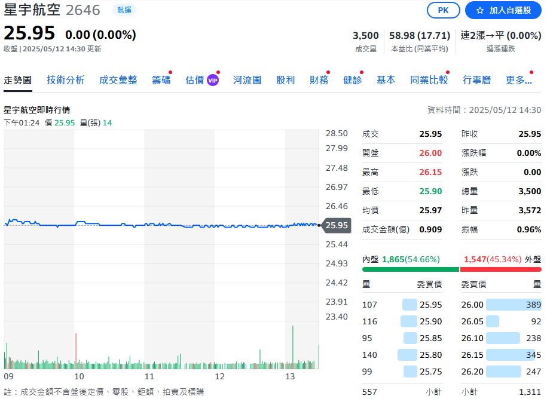This screenshot has width=547, height=399.
Task: Click ask price 26.20 row
Action: 502,372
